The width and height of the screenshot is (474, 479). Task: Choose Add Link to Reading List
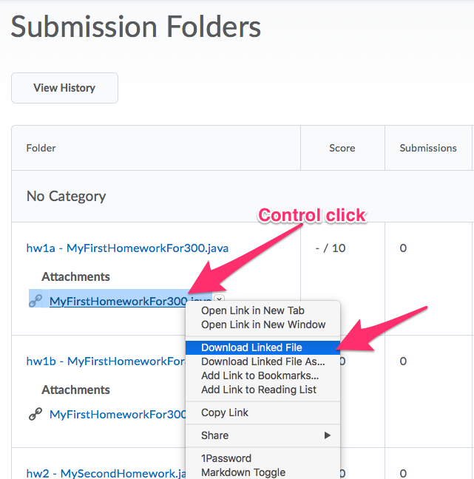(258, 390)
